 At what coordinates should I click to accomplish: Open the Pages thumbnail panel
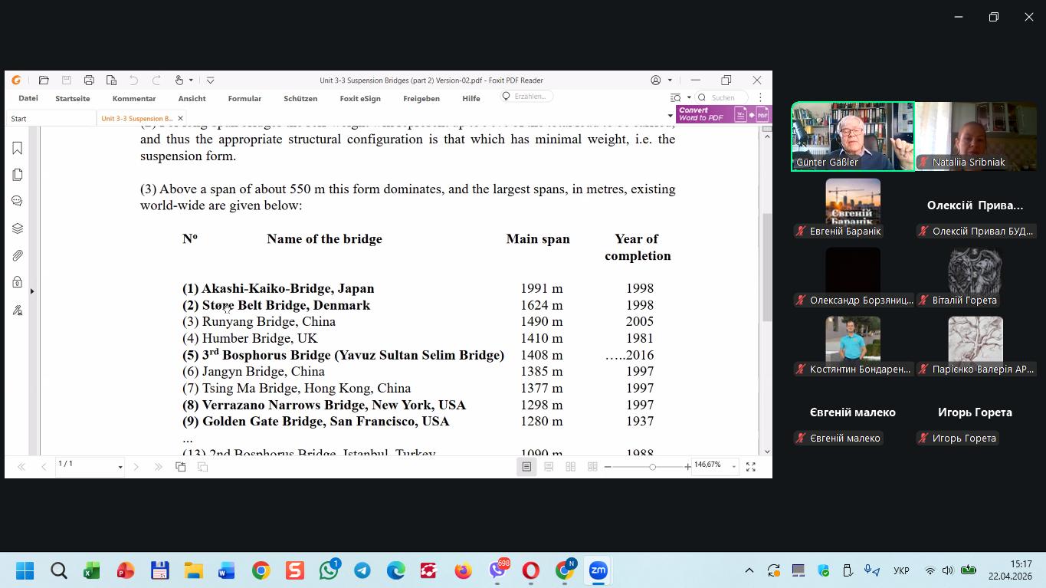point(17,175)
